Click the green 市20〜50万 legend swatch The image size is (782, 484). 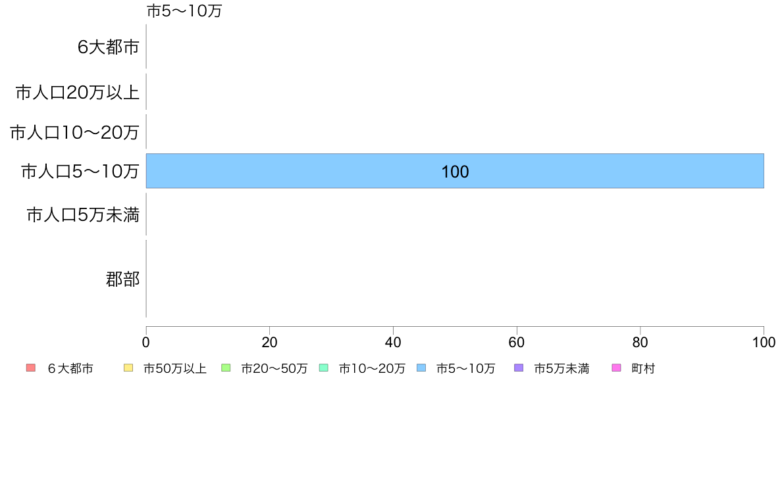click(x=226, y=368)
